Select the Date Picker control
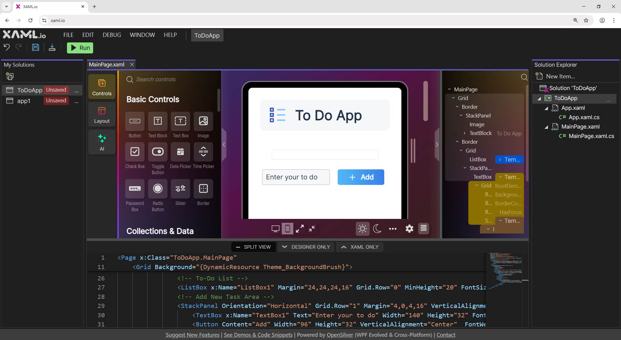The width and height of the screenshot is (621, 340). 180,152
